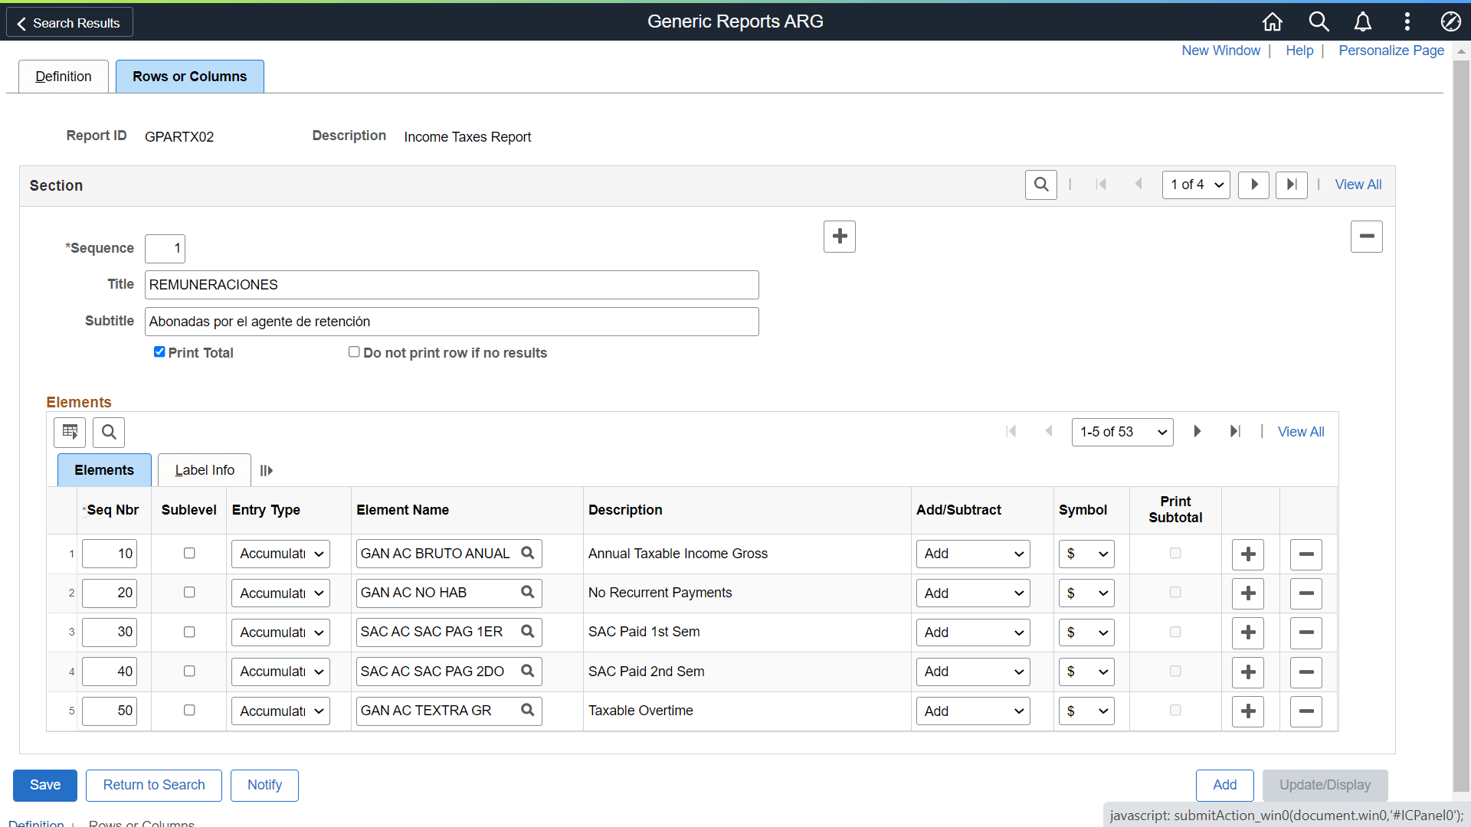Screen dimensions: 1471x827
Task: Click the Section search magnifier icon
Action: click(x=1040, y=185)
